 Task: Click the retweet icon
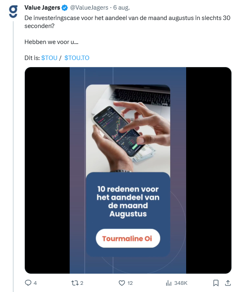pyautogui.click(x=75, y=283)
